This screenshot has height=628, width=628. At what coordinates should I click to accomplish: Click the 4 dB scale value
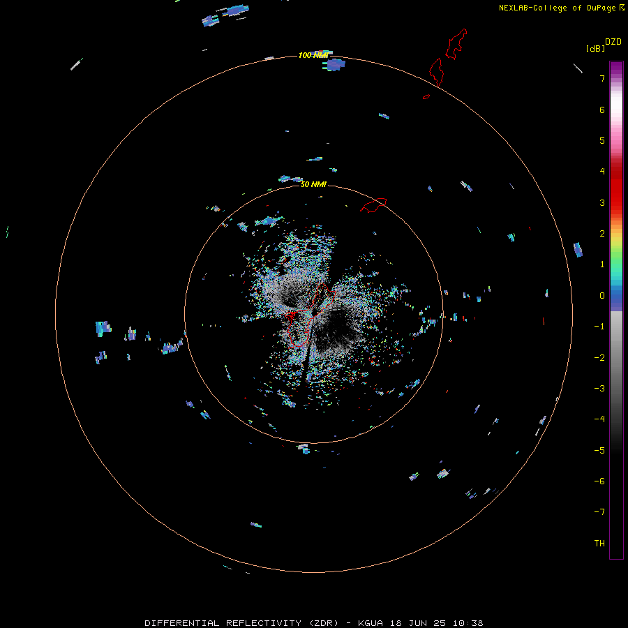[602, 172]
